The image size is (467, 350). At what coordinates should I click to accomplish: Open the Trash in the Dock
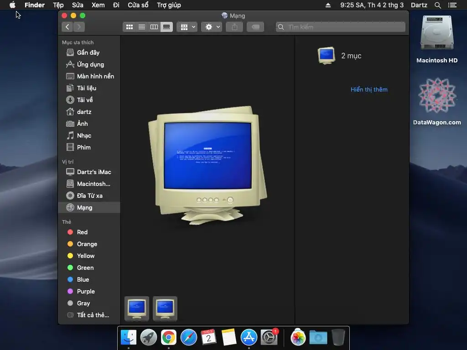338,338
